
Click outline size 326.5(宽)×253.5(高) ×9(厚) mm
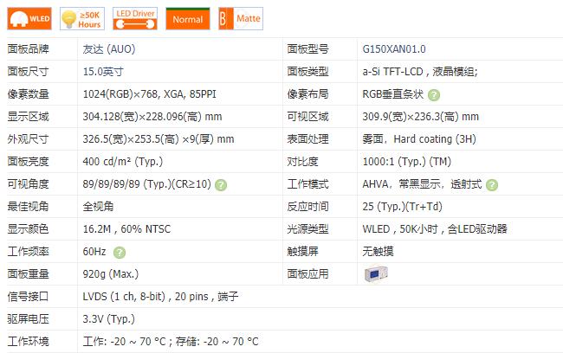(159, 139)
